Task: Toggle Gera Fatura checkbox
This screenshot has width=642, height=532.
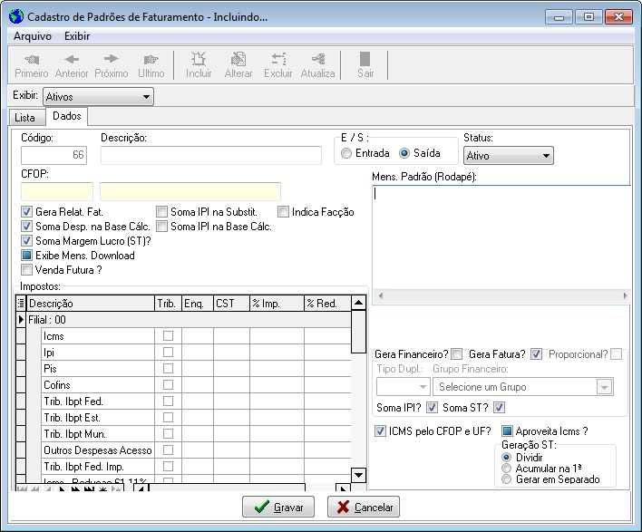Action: click(x=536, y=354)
